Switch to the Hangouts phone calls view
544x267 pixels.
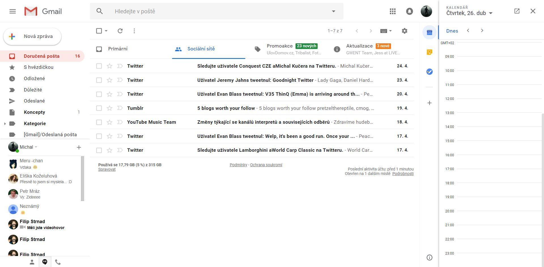click(58, 262)
